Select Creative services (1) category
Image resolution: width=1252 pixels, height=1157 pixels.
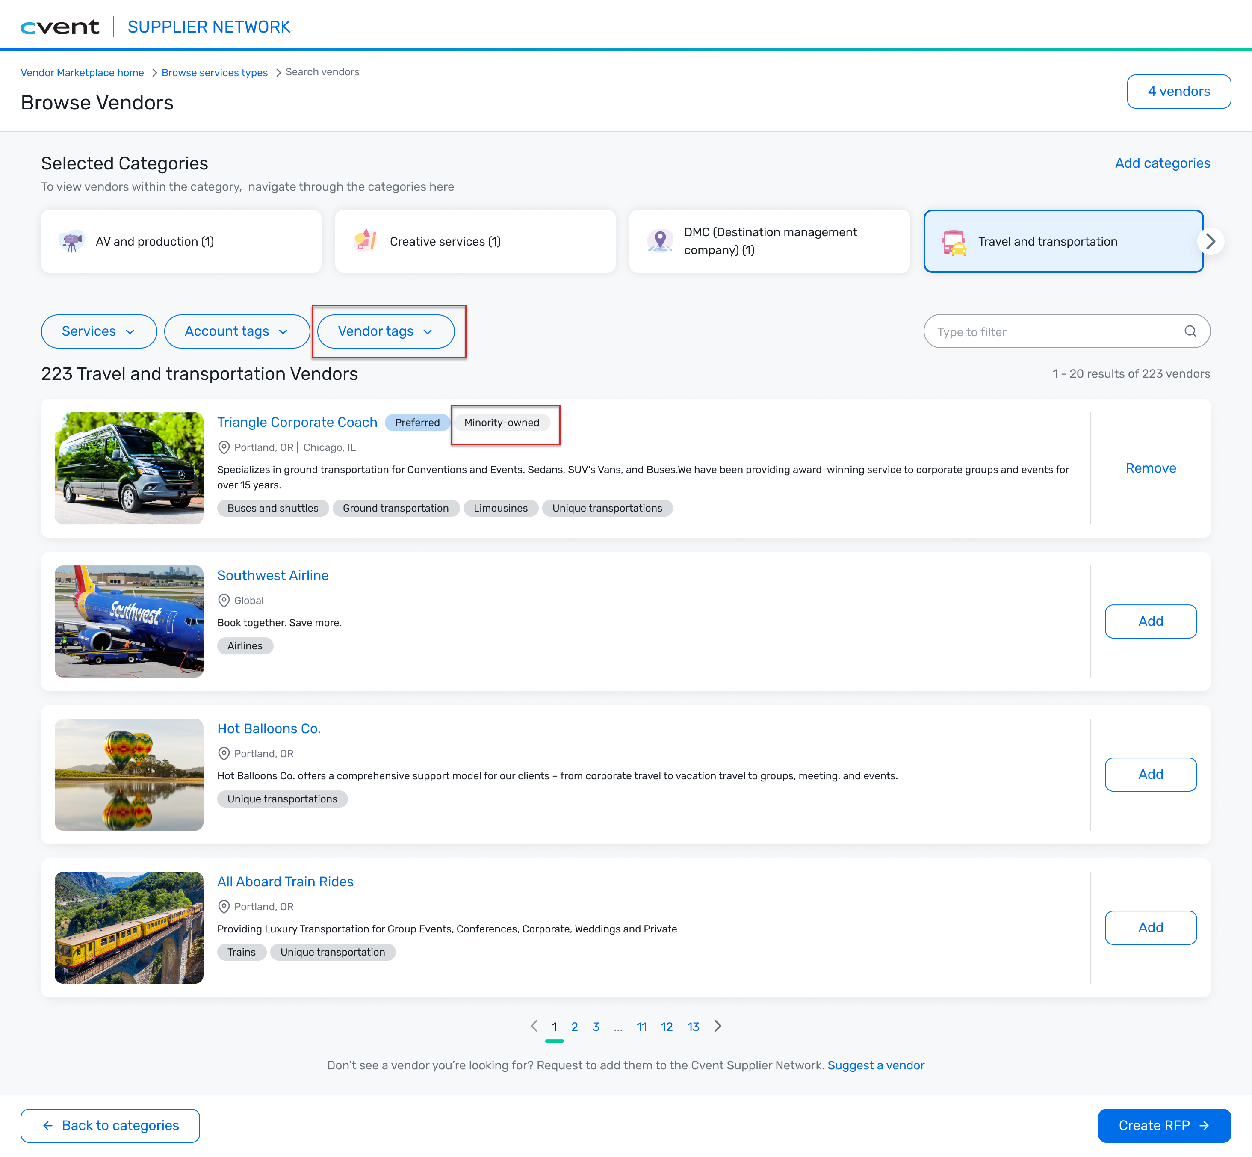(475, 241)
